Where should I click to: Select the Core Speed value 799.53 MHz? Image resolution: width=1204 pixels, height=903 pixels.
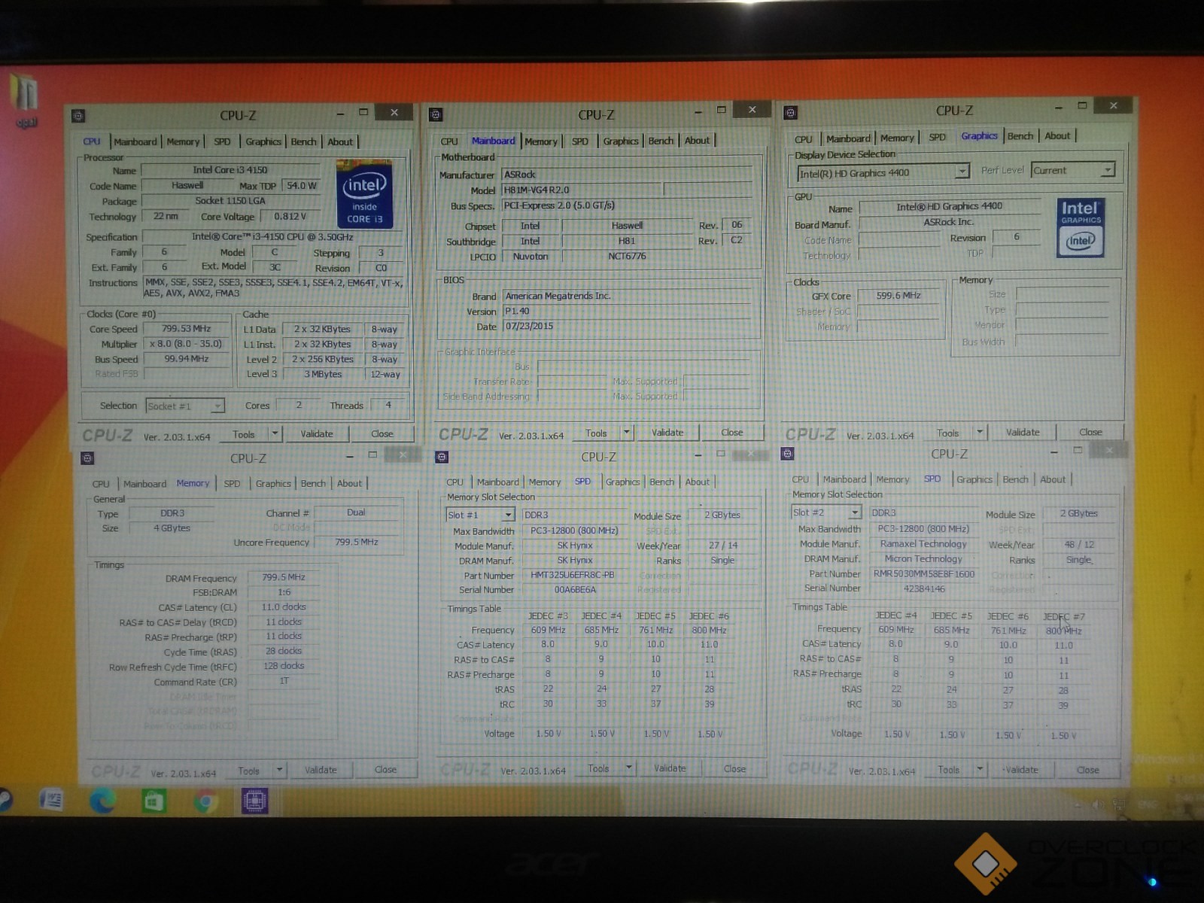coord(187,329)
